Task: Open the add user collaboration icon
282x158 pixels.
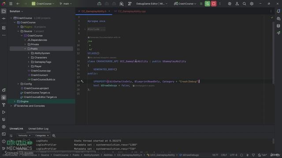Action: 237,4
